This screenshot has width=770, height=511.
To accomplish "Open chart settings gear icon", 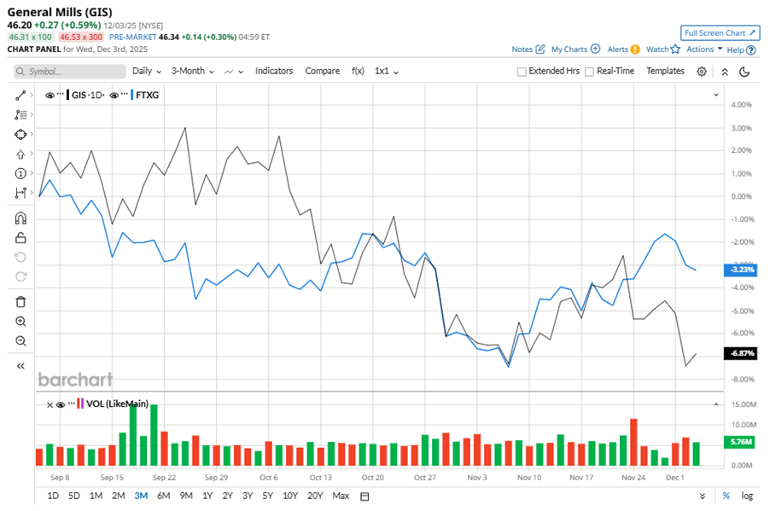I will [x=702, y=72].
